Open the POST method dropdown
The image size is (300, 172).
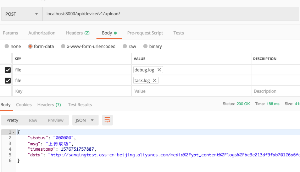[x=22, y=14]
